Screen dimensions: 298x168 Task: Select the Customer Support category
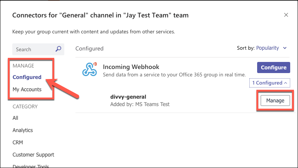(x=33, y=155)
